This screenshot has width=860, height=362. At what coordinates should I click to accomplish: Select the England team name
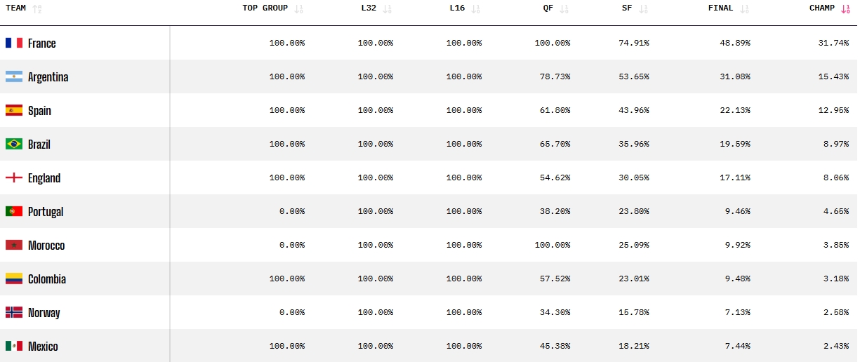point(44,178)
